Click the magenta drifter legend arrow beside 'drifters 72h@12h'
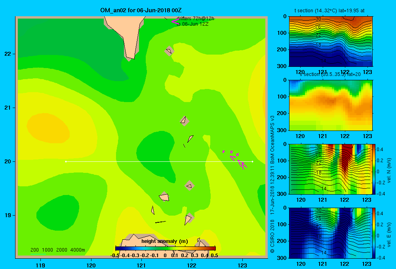Image resolution: width=396 pixels, height=269 pixels. pos(175,21)
